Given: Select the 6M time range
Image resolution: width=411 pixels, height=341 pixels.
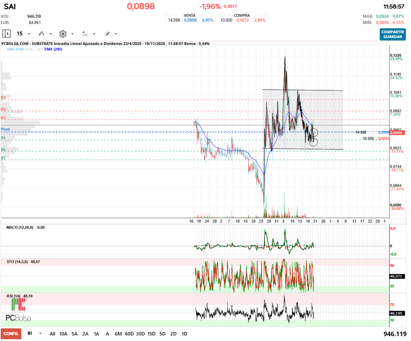Looking at the screenshot, I should tap(118, 333).
